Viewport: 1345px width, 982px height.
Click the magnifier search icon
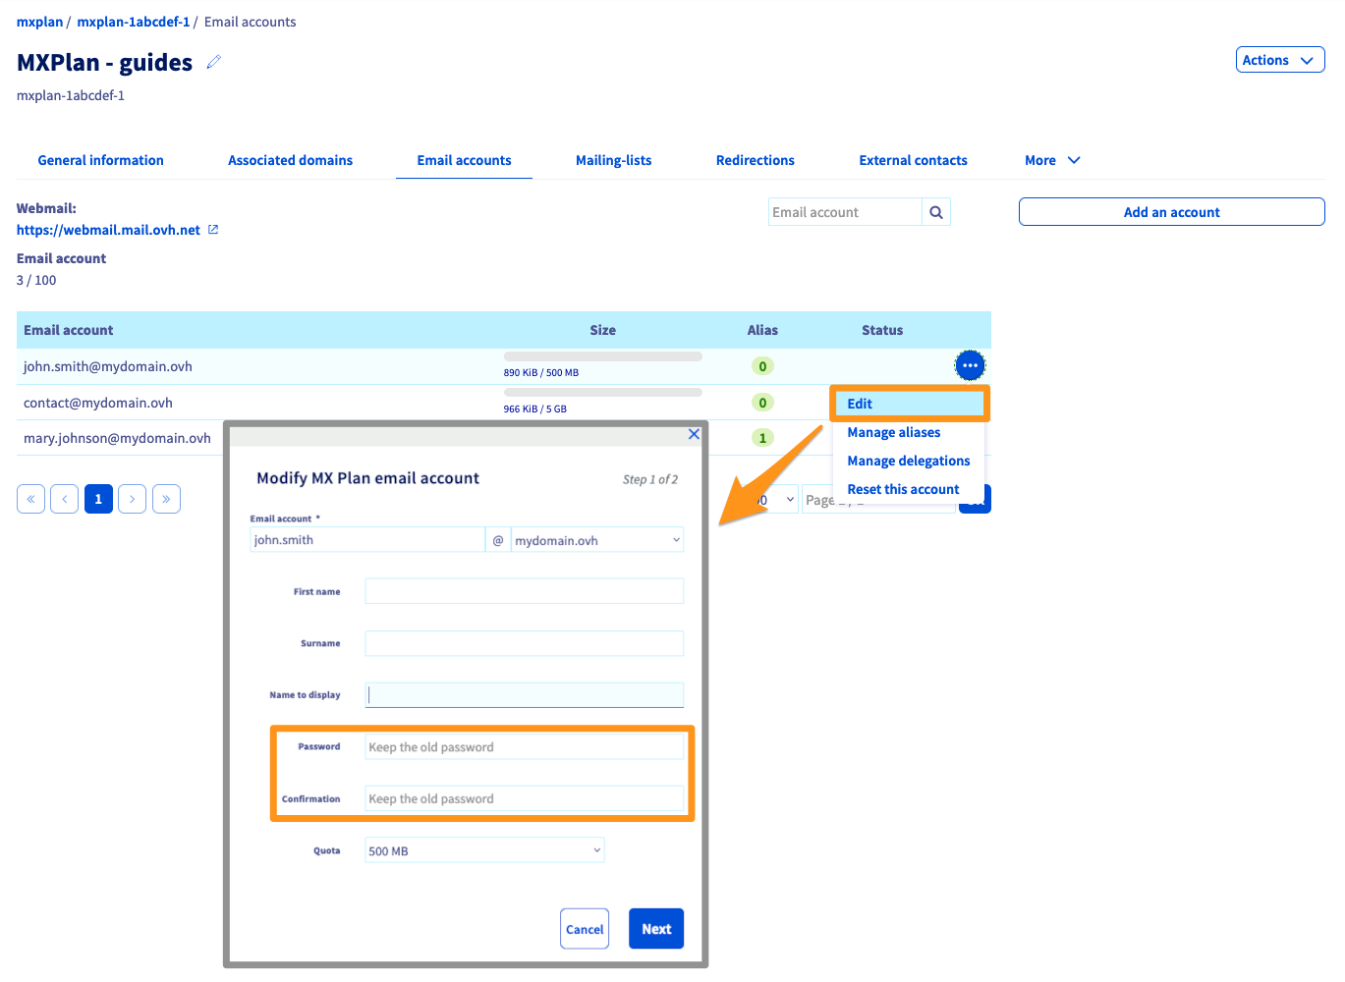tap(936, 212)
